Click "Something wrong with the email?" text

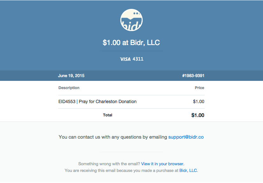pos(109,164)
